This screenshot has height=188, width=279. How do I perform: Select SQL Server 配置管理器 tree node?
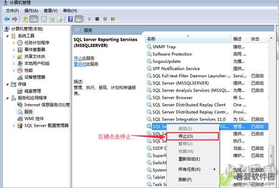pos(46,126)
